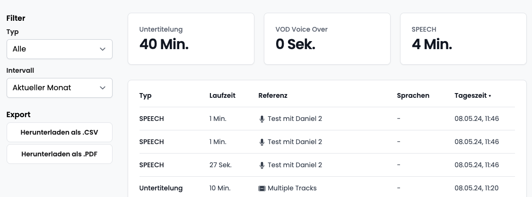Viewport: 532px width, 197px height.
Task: Open the Intervall dropdown Aktueller Monat
Action: tap(60, 88)
